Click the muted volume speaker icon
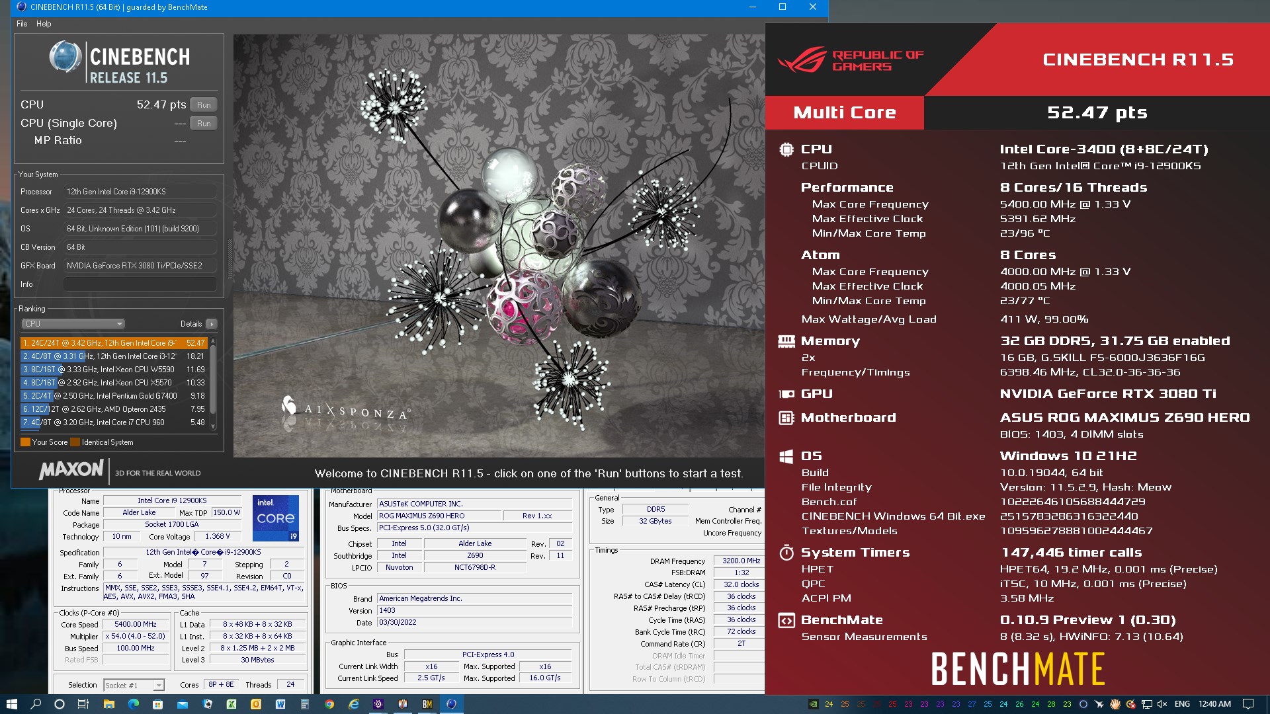The height and width of the screenshot is (714, 1270). click(x=1163, y=704)
